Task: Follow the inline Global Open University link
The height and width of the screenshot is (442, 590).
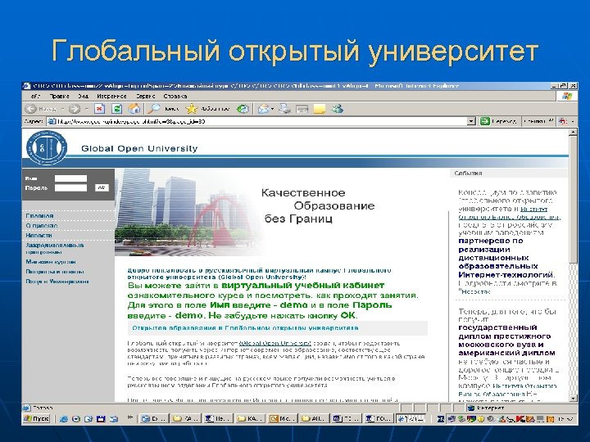Action: [275, 343]
